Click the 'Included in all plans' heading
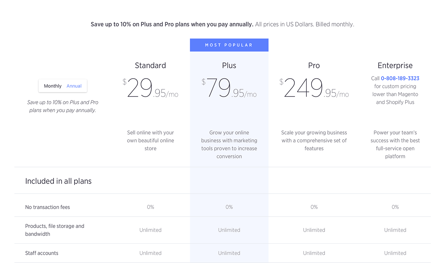Screen dimensions: 447x263 [x=58, y=181]
